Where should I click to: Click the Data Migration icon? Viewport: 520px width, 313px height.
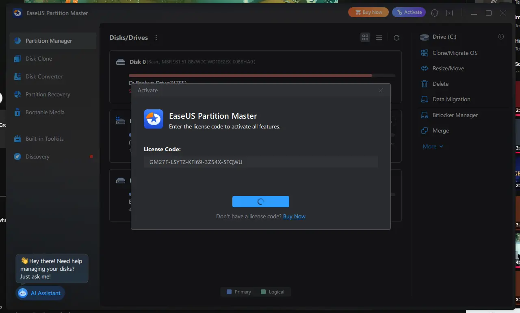pyautogui.click(x=425, y=99)
